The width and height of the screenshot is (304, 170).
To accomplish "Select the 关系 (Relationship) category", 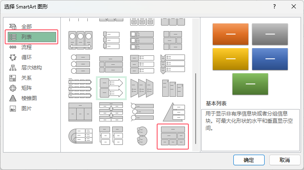I will (27, 78).
